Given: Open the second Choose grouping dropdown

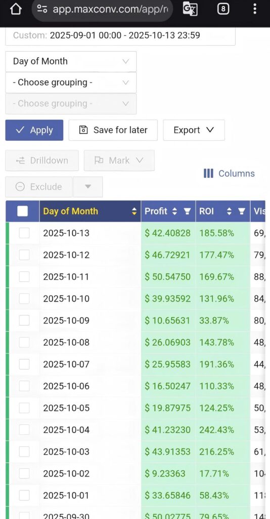Looking at the screenshot, I should pos(71,83).
